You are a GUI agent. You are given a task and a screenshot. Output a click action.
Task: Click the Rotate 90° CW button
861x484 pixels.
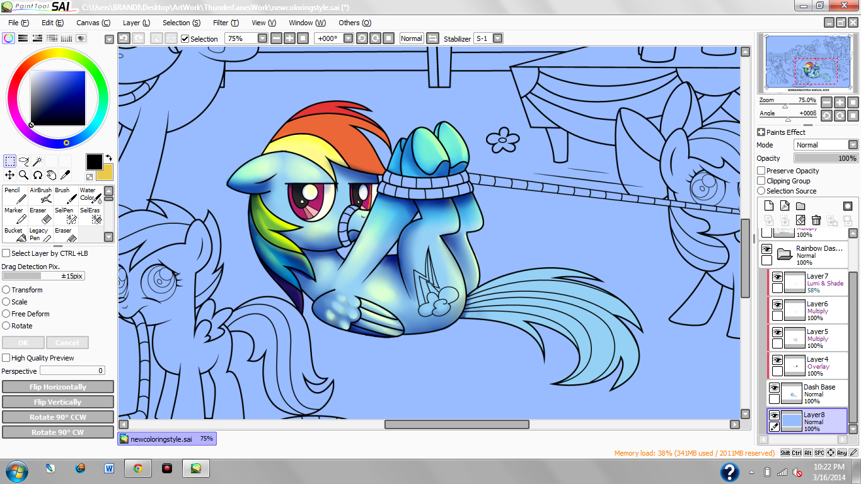58,432
